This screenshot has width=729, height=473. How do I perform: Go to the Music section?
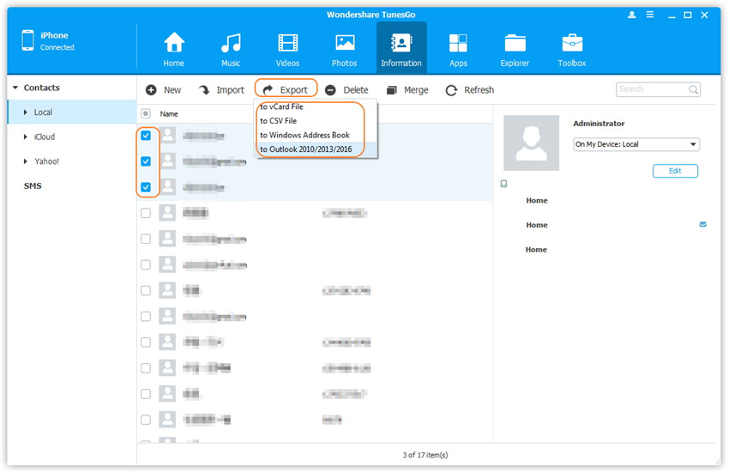[231, 45]
